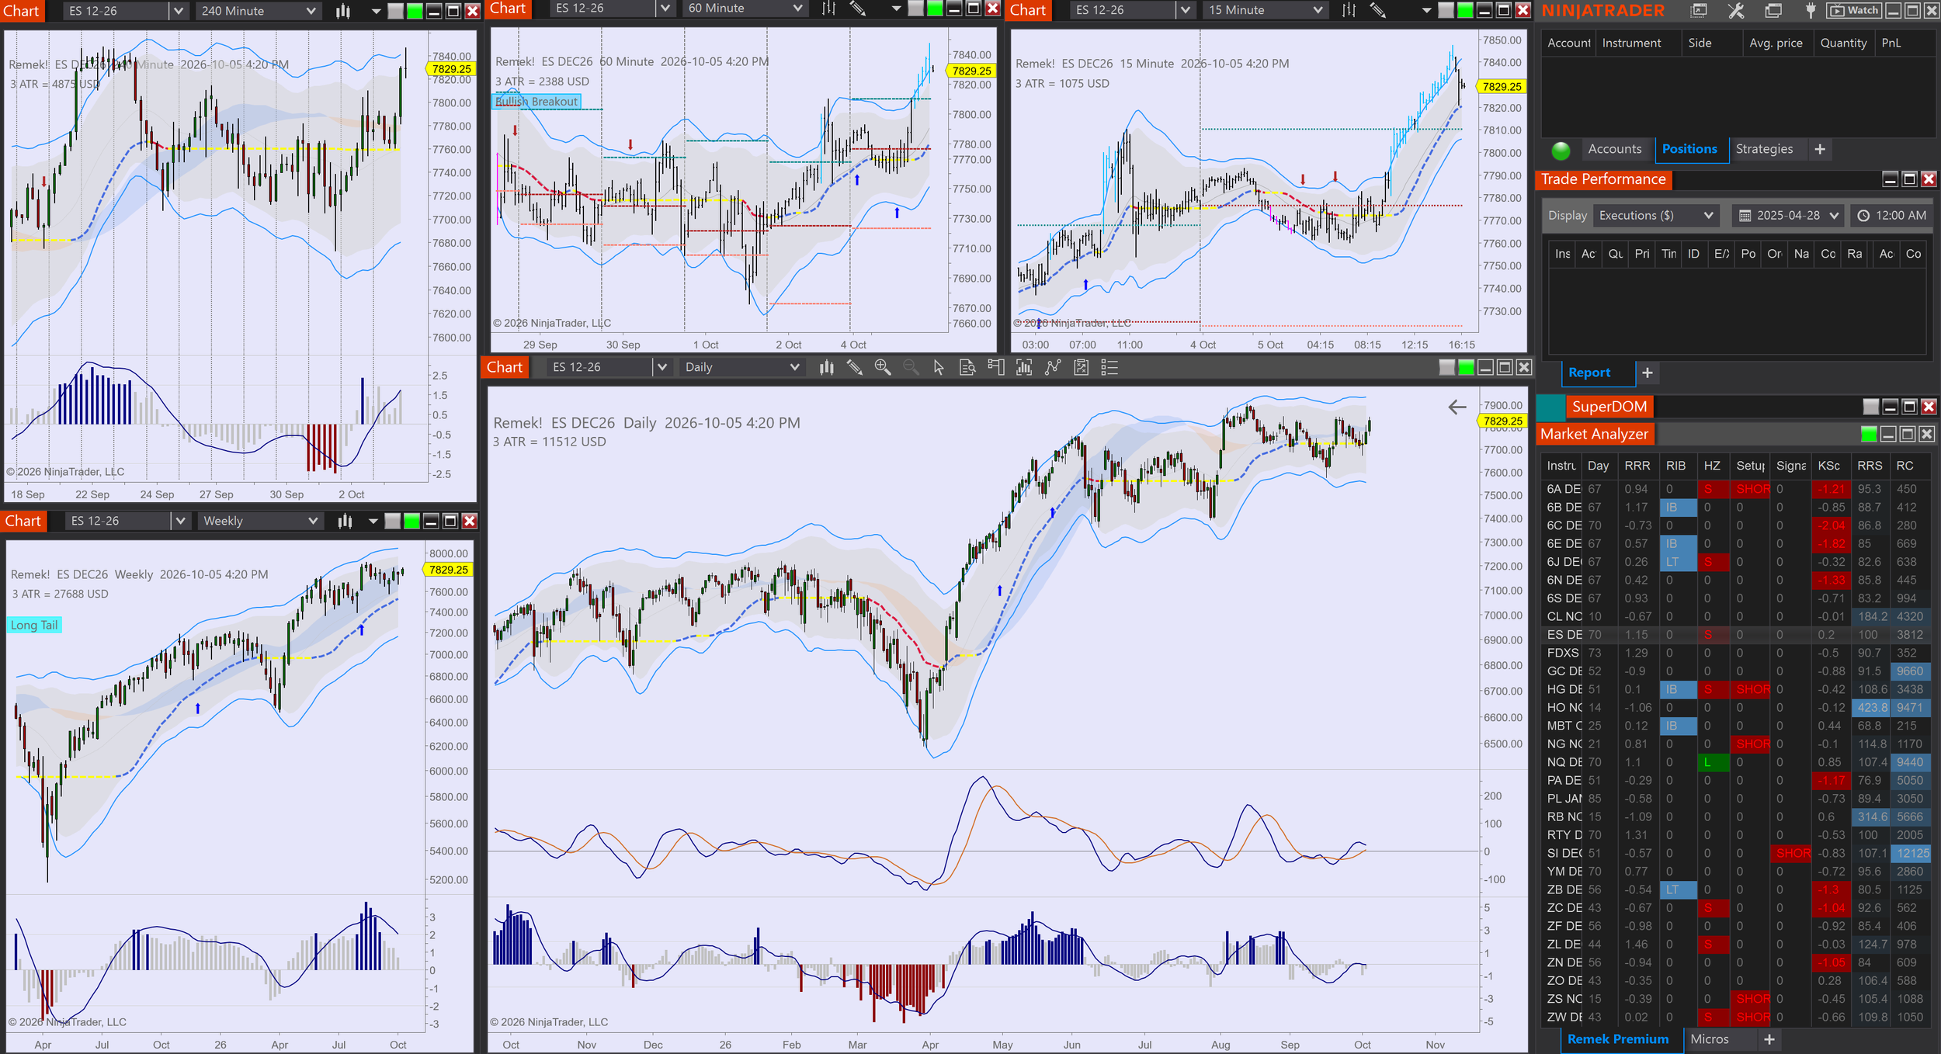Click the zoom in magnifier in Daily chart
The height and width of the screenshot is (1054, 1941).
[883, 367]
